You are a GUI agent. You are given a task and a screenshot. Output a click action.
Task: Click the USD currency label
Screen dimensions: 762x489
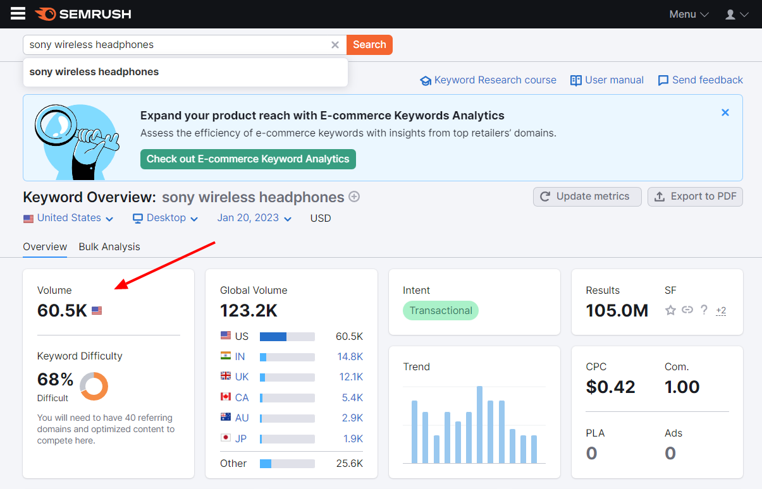tap(321, 219)
